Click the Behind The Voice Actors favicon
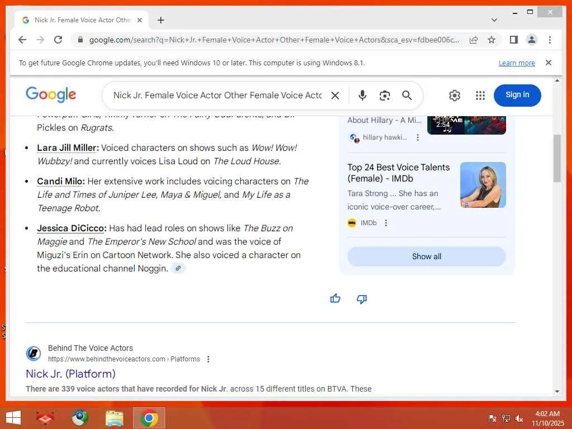 click(33, 354)
